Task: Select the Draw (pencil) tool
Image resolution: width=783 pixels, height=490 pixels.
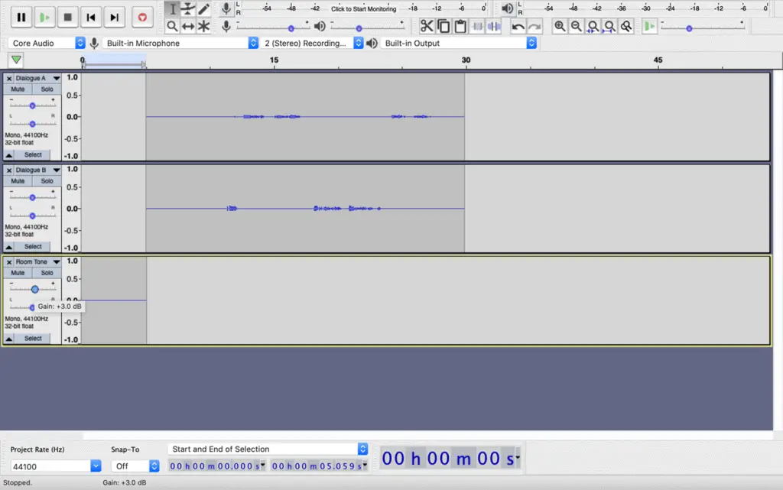Action: click(203, 9)
